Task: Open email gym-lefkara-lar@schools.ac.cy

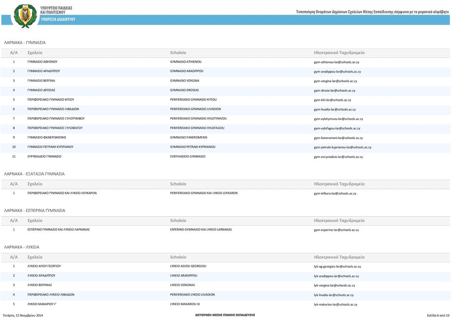Action: [x=335, y=194]
